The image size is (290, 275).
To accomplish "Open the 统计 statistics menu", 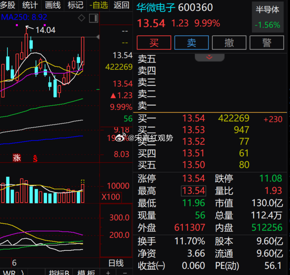I will coord(30,5).
